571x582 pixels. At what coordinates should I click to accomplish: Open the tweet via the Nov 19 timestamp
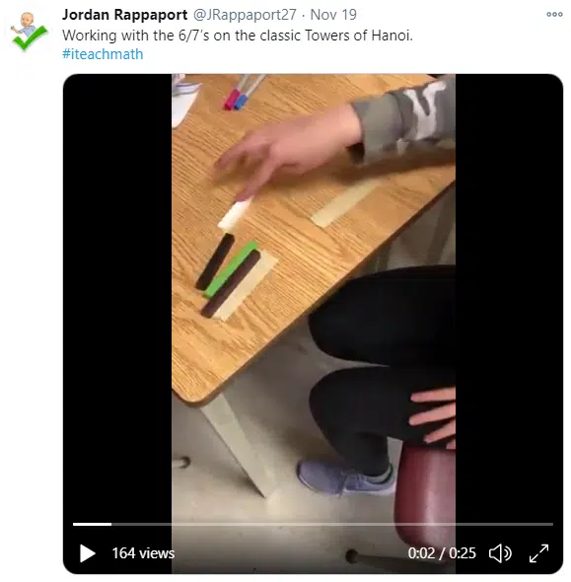pos(333,15)
